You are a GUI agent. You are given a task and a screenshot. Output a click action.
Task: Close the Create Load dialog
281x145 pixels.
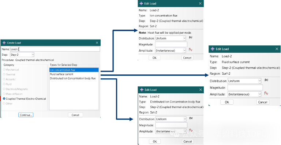coord(97,43)
